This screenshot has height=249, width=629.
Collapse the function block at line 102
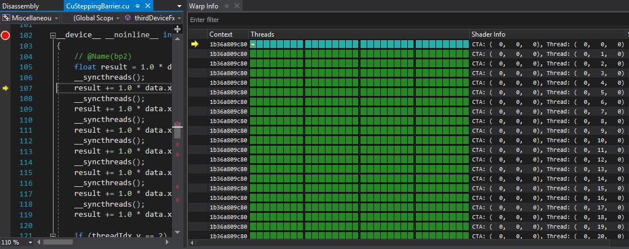52,35
